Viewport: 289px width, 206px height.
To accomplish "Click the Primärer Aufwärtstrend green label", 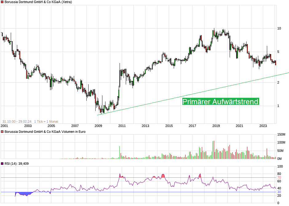I will click(x=221, y=101).
